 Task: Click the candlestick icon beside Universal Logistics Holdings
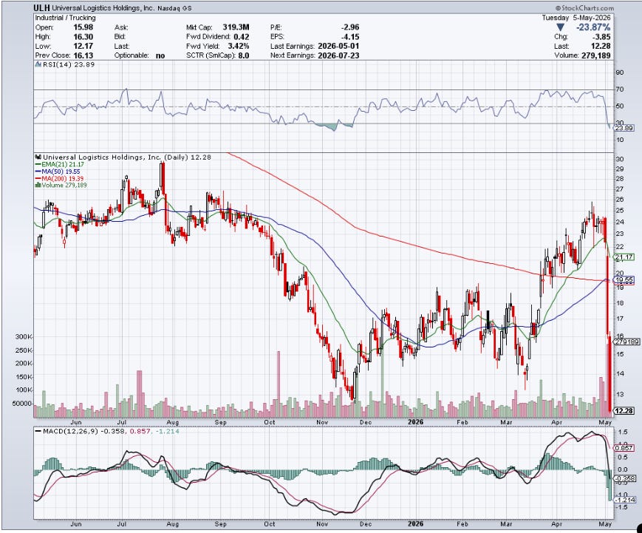point(38,157)
